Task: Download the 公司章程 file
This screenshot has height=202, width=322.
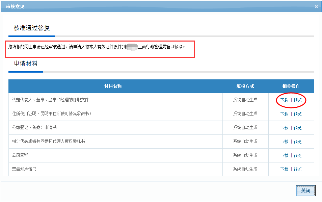Action: (285, 156)
